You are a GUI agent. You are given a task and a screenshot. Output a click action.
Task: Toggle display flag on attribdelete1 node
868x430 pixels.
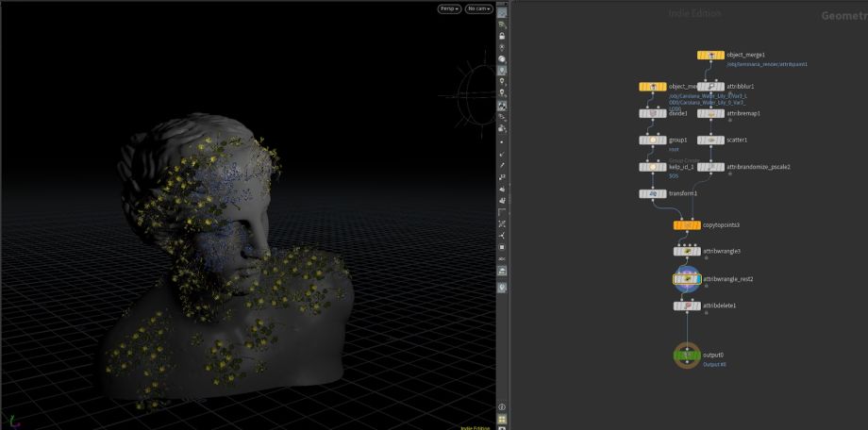(696, 306)
